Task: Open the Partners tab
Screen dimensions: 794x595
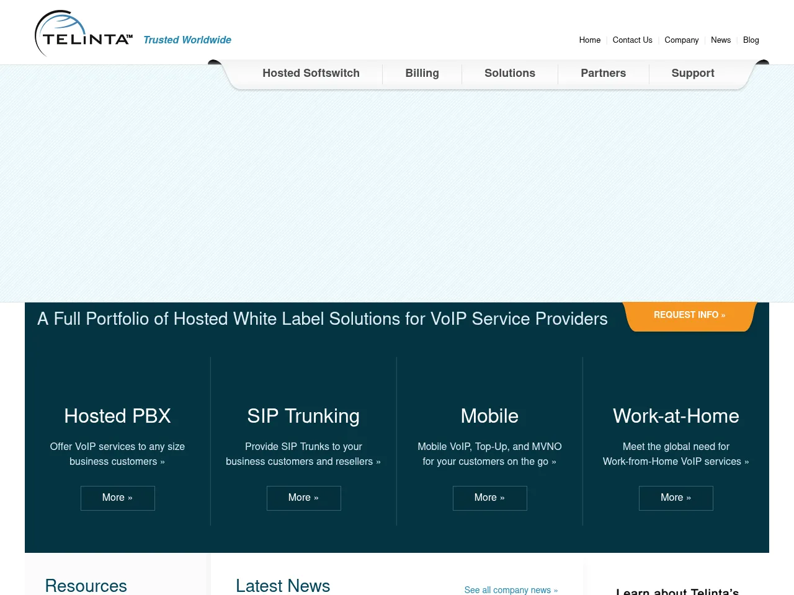Action: coord(603,73)
